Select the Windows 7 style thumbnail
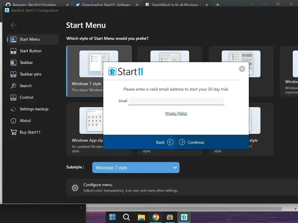298x223 pixels. (99, 64)
